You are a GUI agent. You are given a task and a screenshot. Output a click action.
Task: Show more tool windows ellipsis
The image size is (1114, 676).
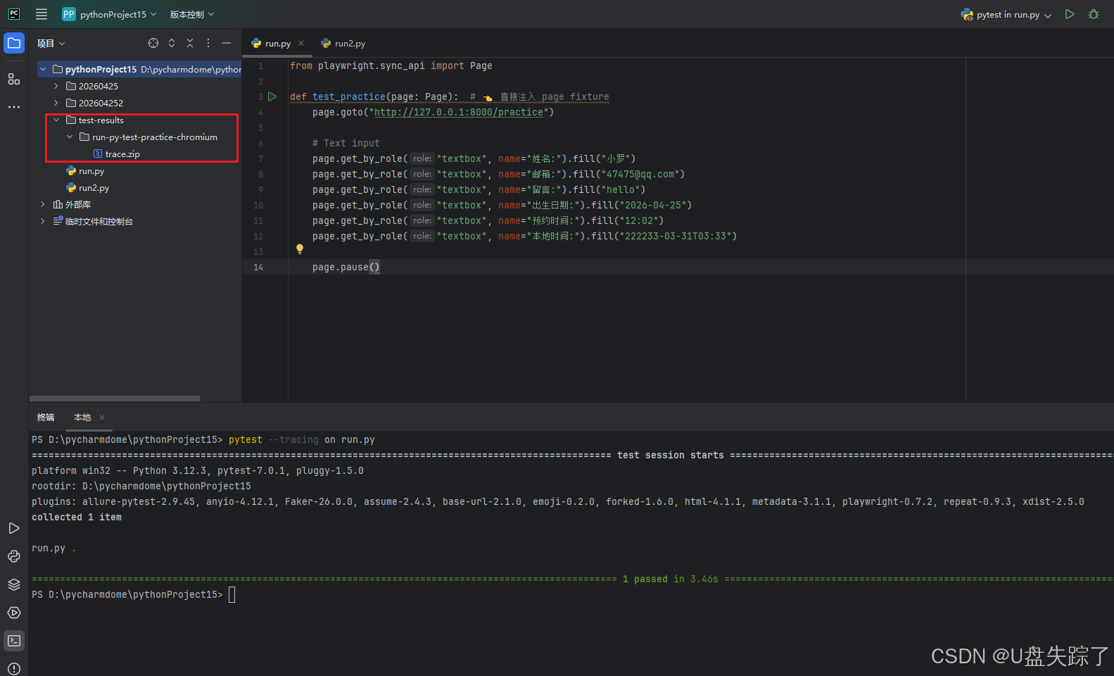point(14,107)
